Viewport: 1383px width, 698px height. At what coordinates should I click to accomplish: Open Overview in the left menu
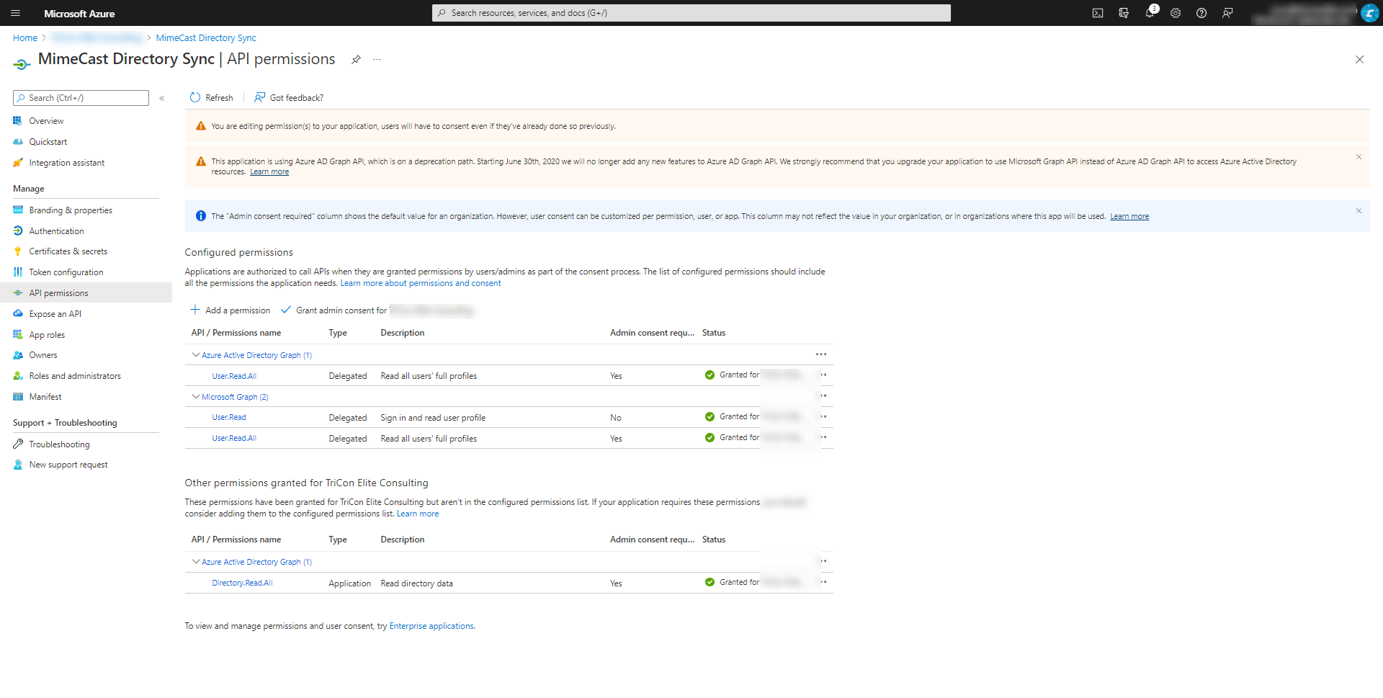tap(46, 121)
